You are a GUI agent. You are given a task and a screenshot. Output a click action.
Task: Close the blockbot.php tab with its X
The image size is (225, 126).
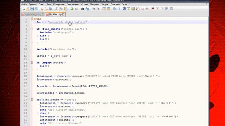coord(63,14)
